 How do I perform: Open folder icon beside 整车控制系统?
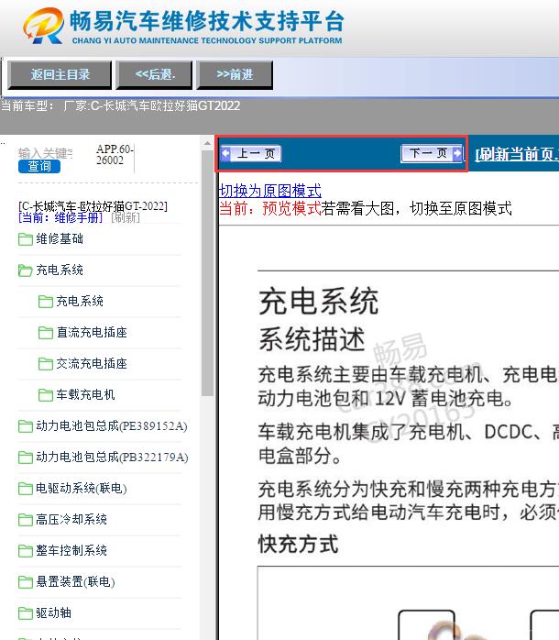tap(26, 551)
